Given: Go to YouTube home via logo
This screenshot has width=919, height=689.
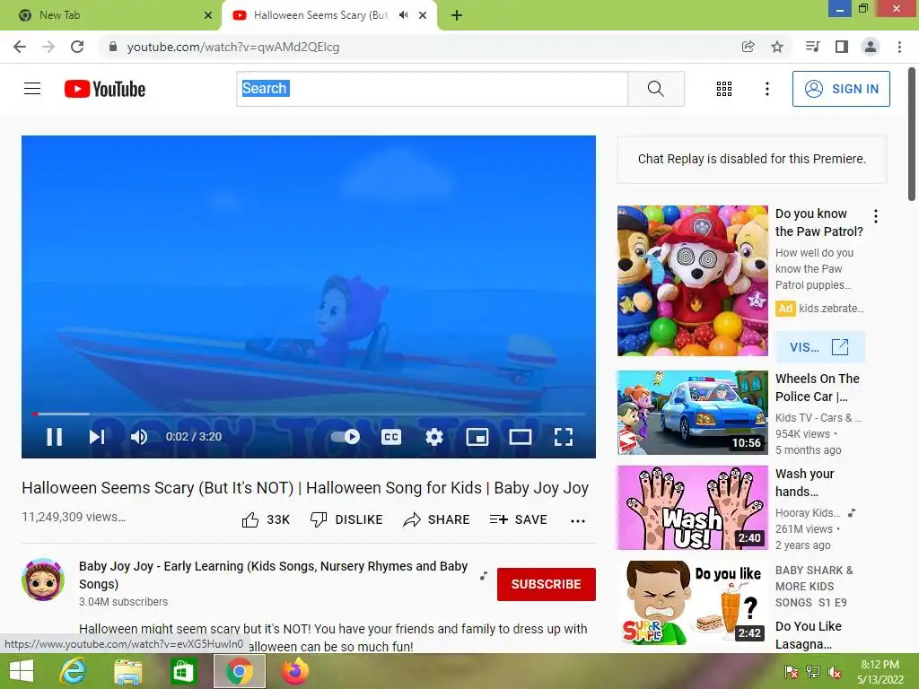Looking at the screenshot, I should (x=105, y=89).
